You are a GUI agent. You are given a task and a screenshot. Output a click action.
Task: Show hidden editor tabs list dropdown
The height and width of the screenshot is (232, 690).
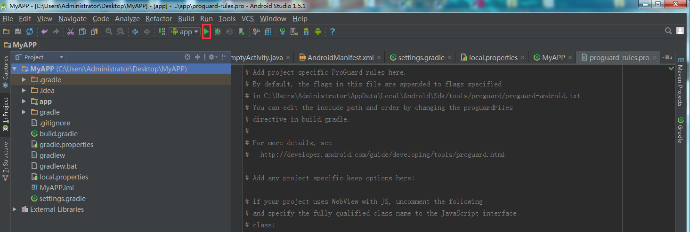pos(667,57)
